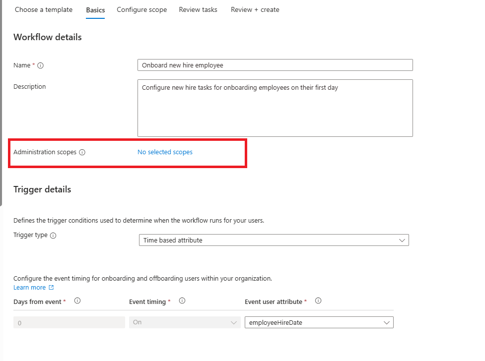Image resolution: width=485 pixels, height=361 pixels.
Task: Click the external link icon beside Learn more
Action: (51, 288)
